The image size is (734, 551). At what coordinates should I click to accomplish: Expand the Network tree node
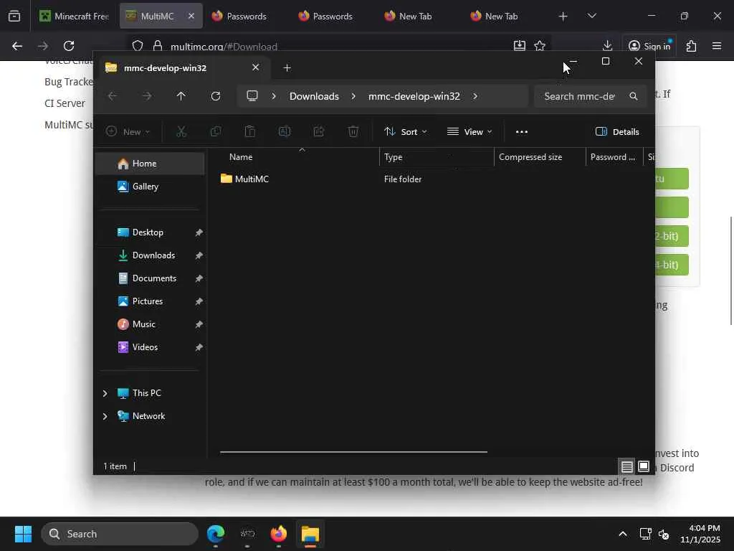[105, 416]
